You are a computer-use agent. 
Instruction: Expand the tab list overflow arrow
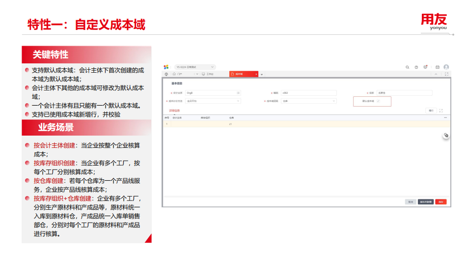click(x=262, y=75)
